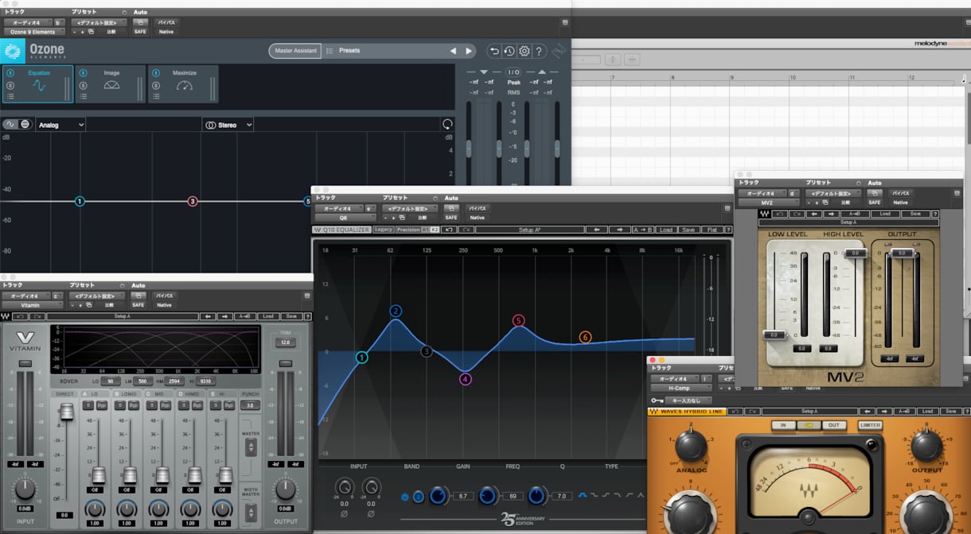Click the Waves logo in Vitamin toolbar
Image resolution: width=971 pixels, height=534 pixels.
point(6,316)
